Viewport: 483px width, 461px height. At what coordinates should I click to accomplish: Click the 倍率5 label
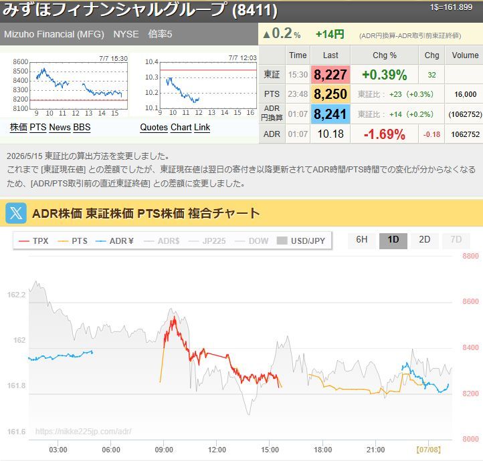click(160, 34)
